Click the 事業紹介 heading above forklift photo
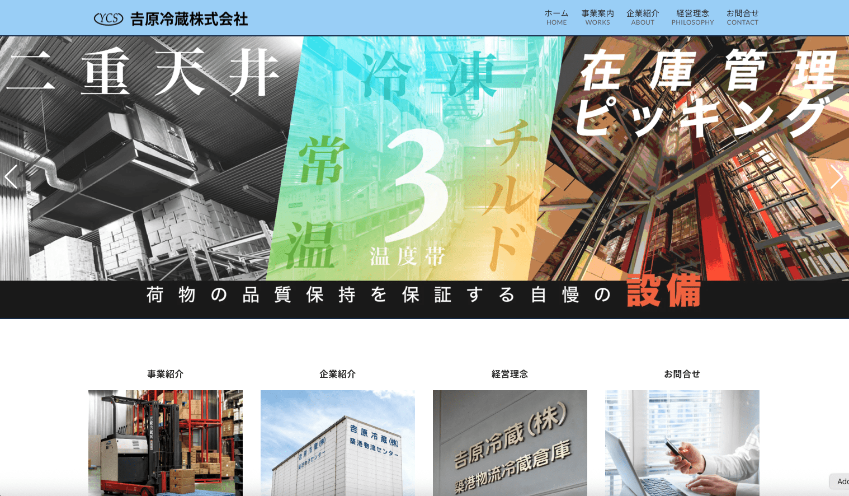Viewport: 849px width, 496px height. tap(165, 374)
